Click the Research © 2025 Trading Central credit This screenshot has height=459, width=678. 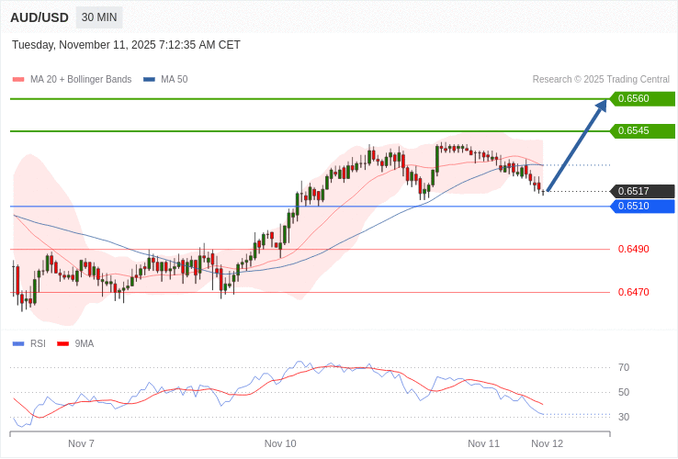(601, 80)
